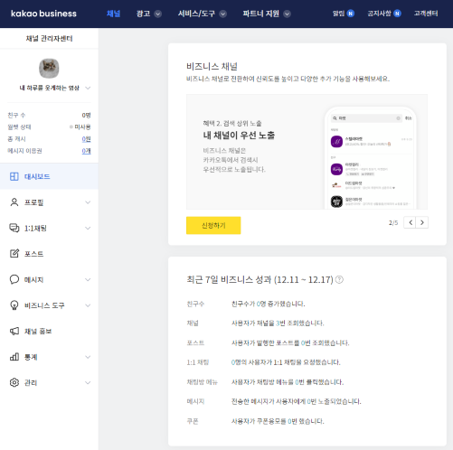Expand the 1:1채팅 menu chevron
Image resolution: width=453 pixels, height=450 pixels.
(x=88, y=228)
